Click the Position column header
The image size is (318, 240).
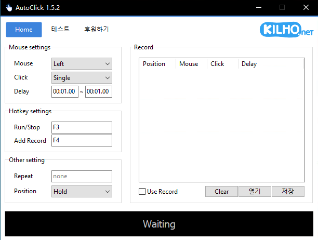(x=157, y=64)
